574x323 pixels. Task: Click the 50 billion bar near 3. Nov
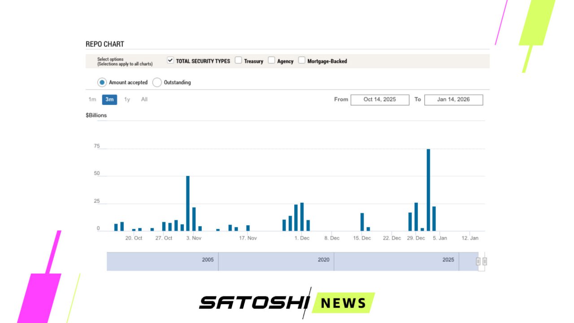tap(188, 204)
